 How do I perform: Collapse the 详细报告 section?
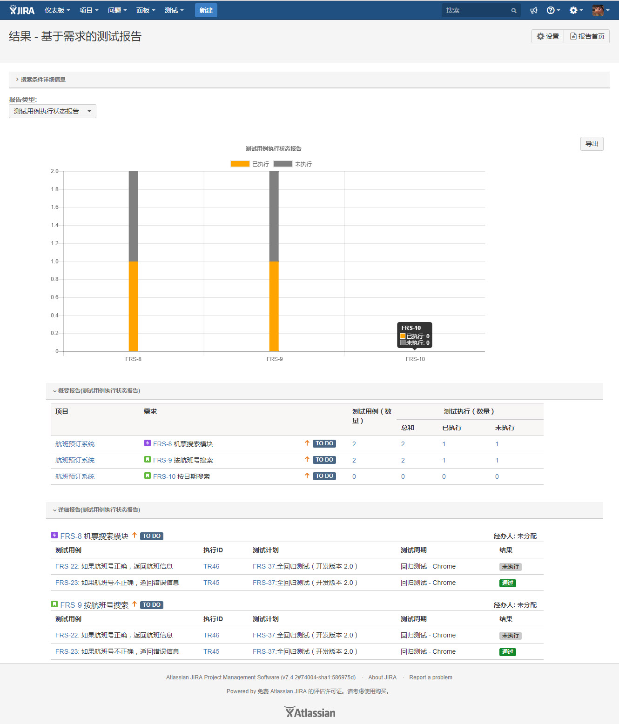[96, 510]
